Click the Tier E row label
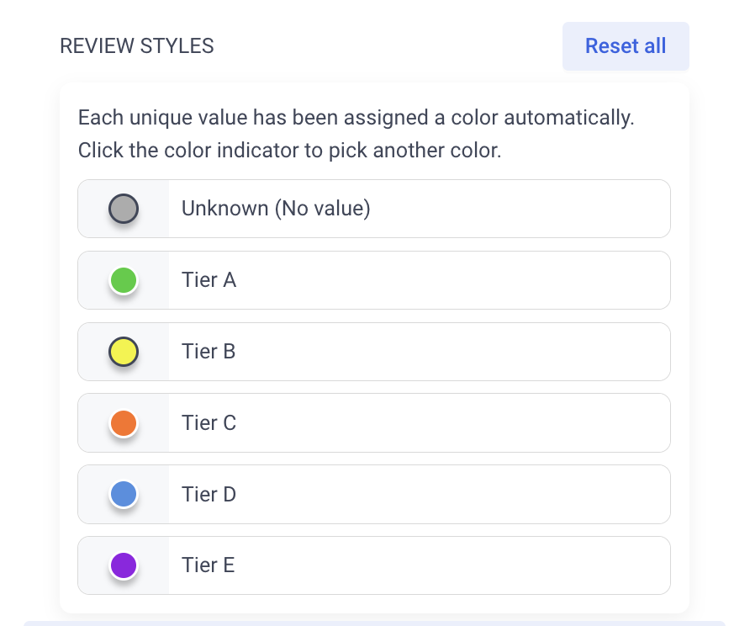This screenshot has width=750, height=626. click(208, 565)
